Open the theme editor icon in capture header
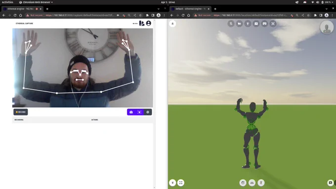The width and height of the screenshot is (336, 189). coord(142,23)
